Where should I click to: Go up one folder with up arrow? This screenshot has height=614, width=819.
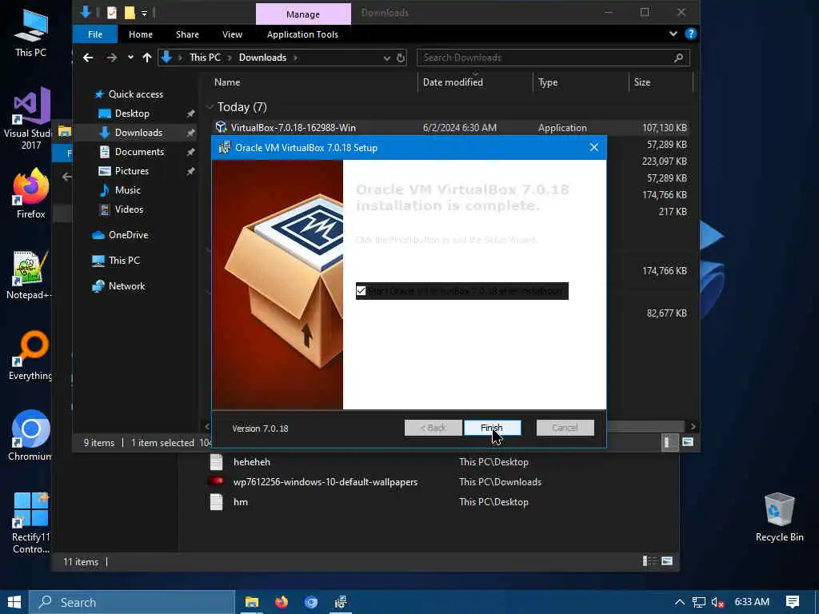(147, 58)
